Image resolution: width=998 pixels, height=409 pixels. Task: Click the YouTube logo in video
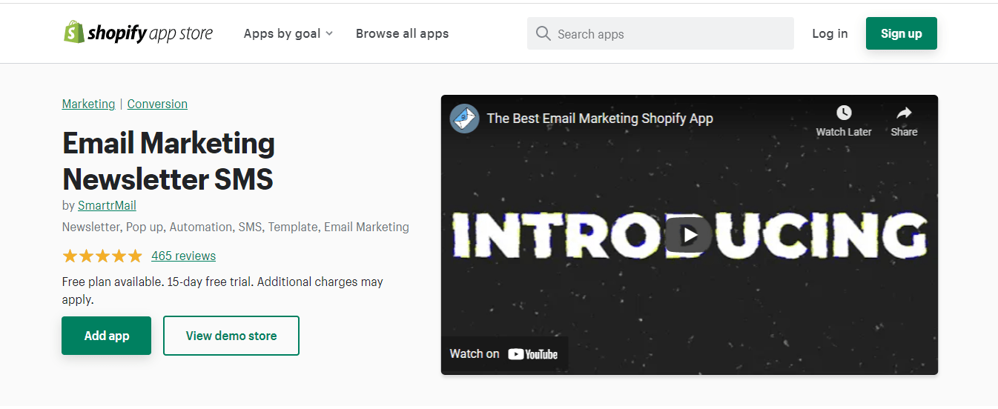pos(532,354)
